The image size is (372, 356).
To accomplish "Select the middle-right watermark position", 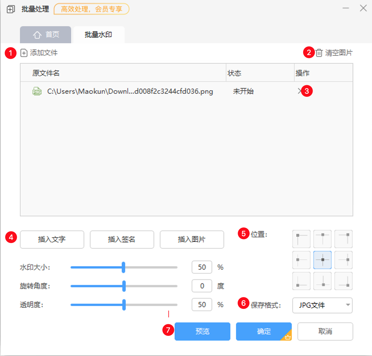I will point(343,260).
